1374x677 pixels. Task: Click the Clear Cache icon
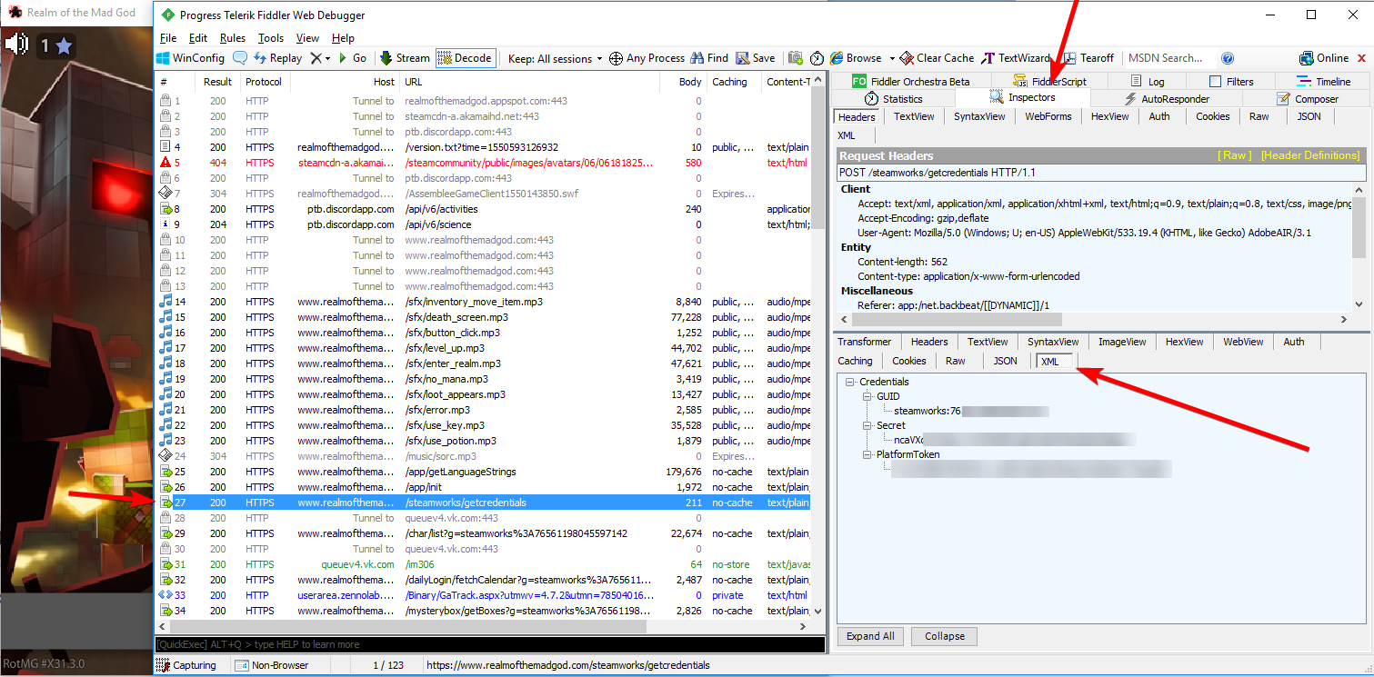pos(906,58)
